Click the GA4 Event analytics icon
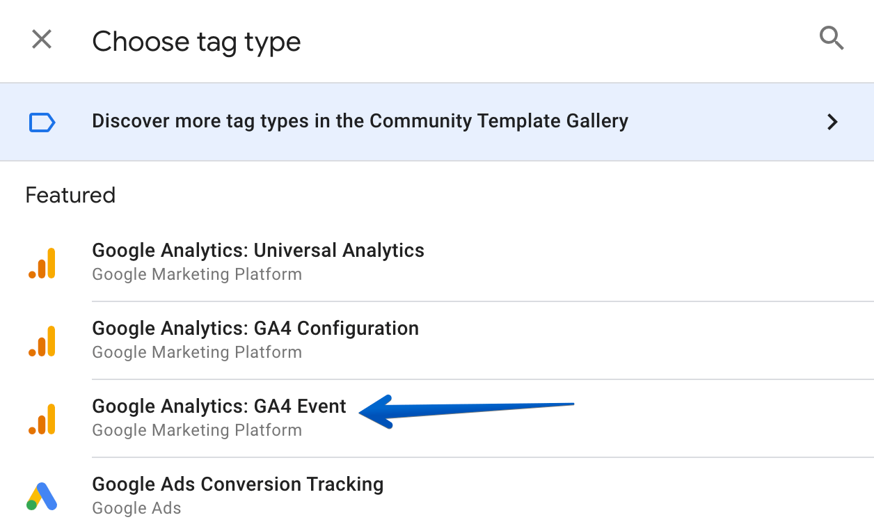This screenshot has height=529, width=874. (x=42, y=419)
